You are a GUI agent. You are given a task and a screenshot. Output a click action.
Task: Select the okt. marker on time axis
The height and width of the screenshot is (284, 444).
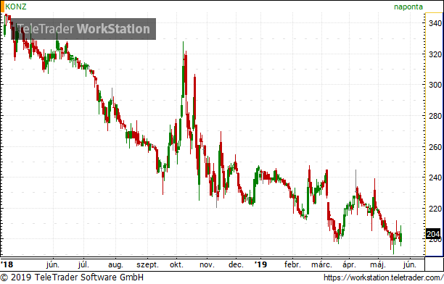pyautogui.click(x=176, y=264)
